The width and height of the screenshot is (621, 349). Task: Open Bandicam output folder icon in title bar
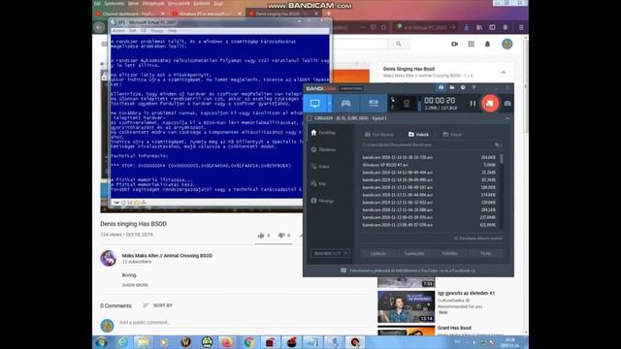452,87
